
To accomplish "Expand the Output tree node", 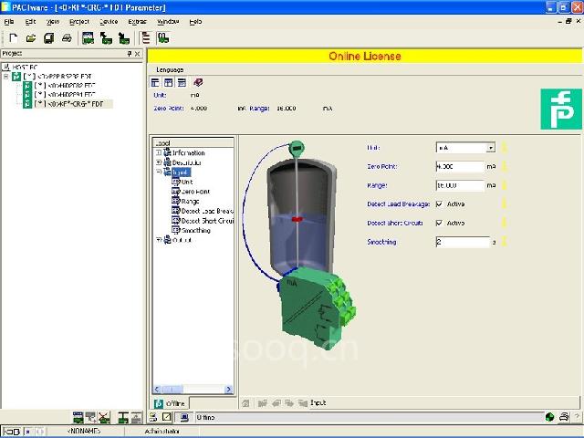I will pos(159,241).
